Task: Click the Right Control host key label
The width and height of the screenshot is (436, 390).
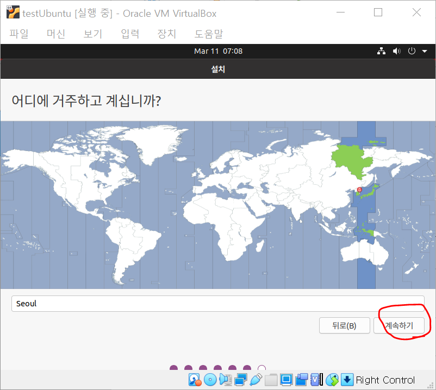Action: click(385, 380)
